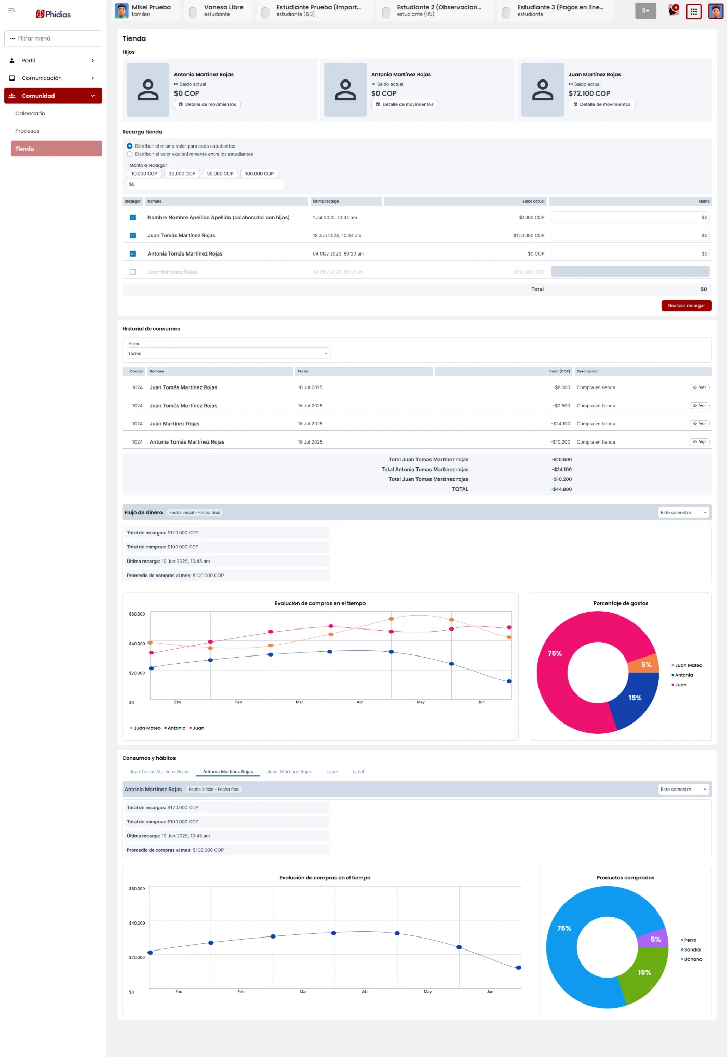Click first Antonia Martínez Rojas profile picture
This screenshot has width=727, height=1057.
148,89
